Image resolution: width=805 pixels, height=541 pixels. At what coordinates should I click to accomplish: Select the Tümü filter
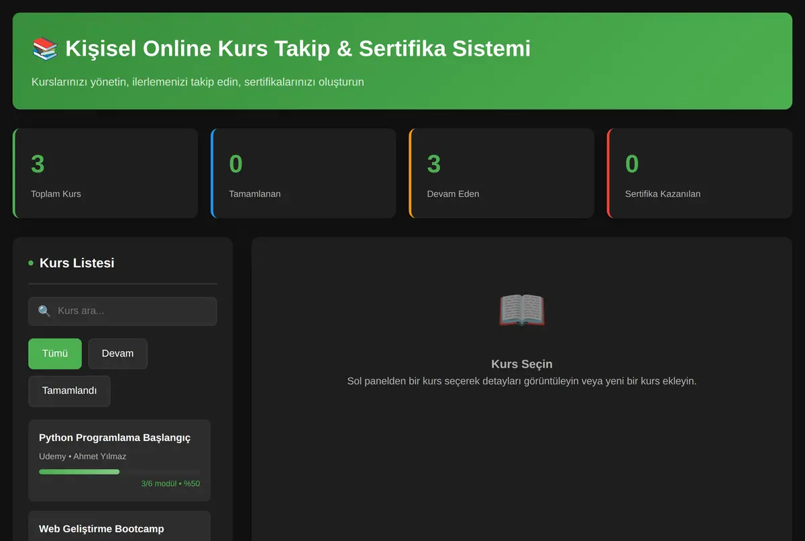(55, 354)
